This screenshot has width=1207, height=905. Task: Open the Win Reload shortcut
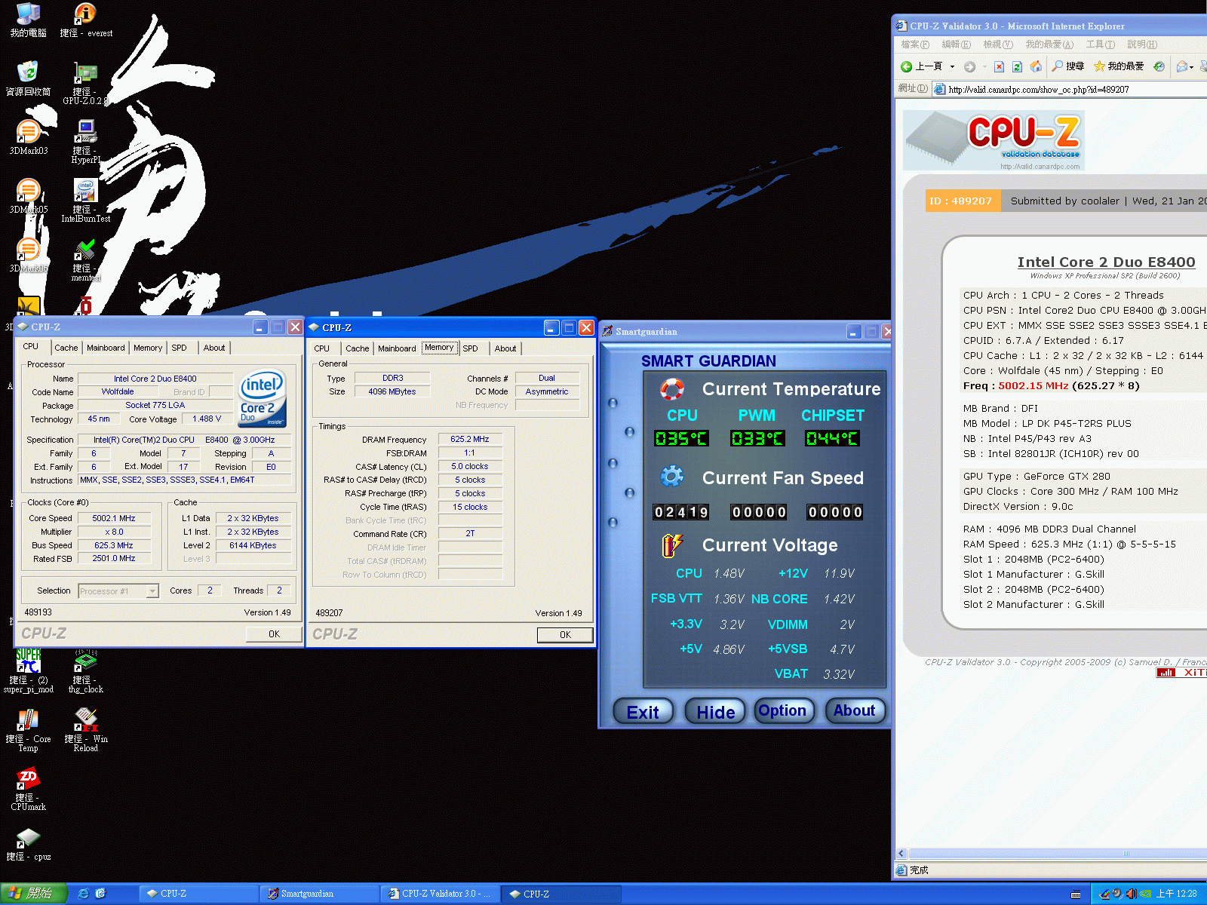pyautogui.click(x=85, y=730)
